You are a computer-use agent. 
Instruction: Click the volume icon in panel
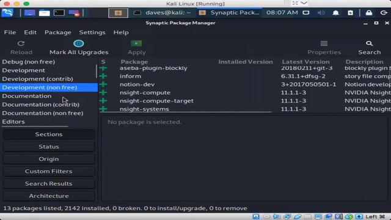[321, 12]
